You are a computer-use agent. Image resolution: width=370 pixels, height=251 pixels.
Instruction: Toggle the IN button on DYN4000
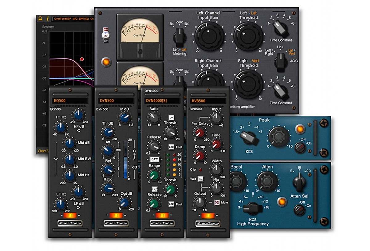point(162,215)
